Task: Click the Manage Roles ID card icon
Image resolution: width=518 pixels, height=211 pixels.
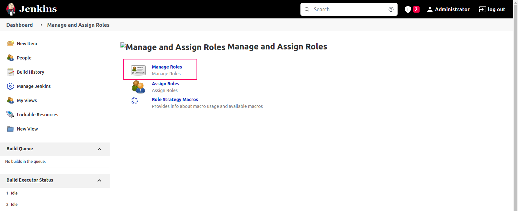Action: pyautogui.click(x=138, y=70)
